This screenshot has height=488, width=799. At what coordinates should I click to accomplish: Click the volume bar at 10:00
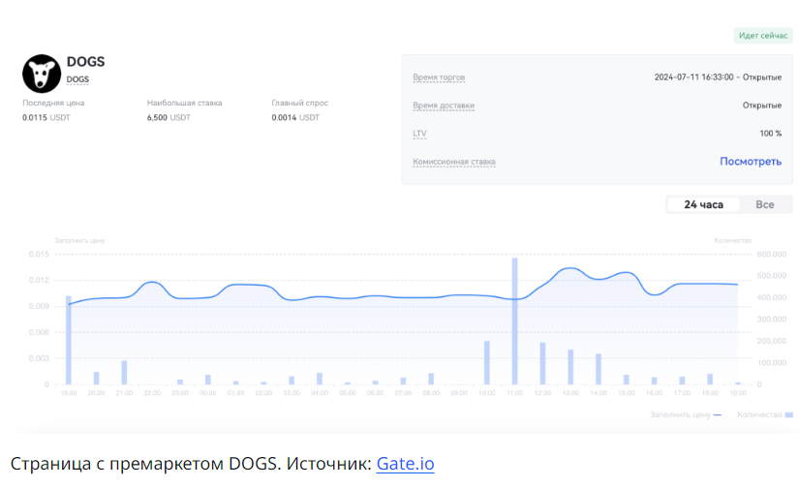pos(486,363)
